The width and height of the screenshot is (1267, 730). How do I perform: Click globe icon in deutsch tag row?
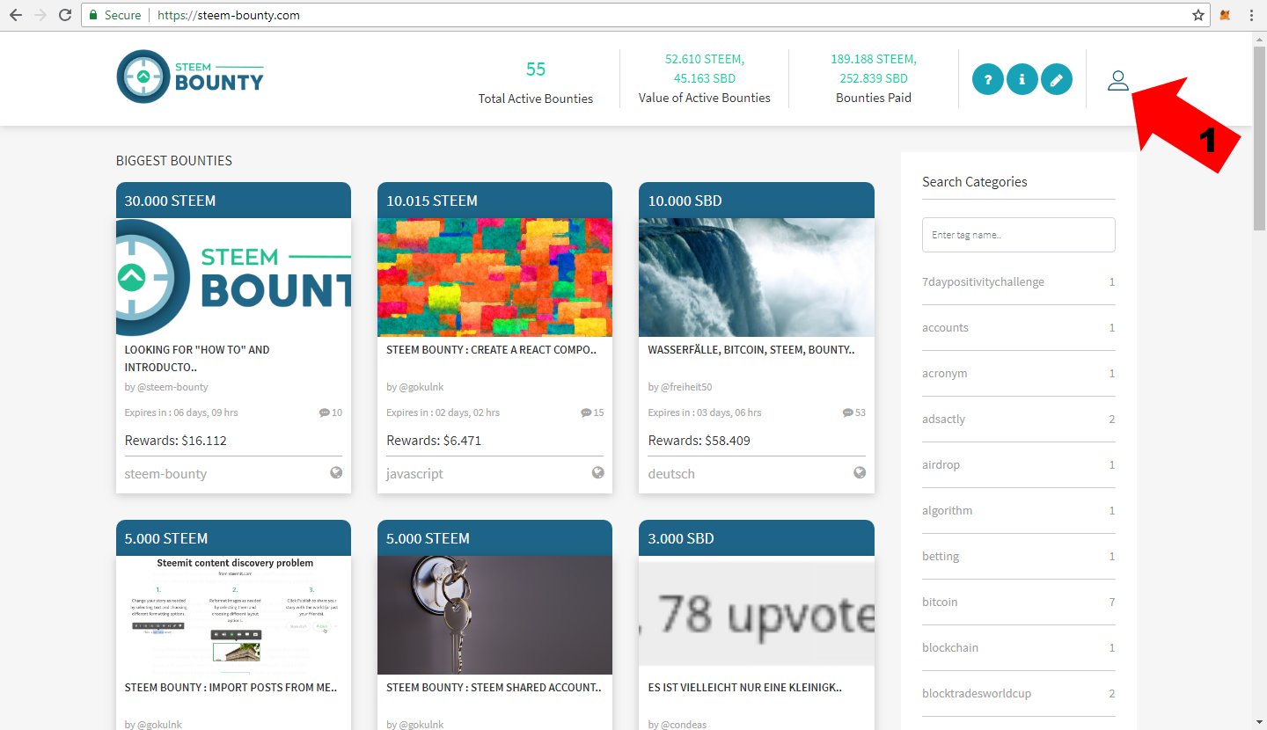coord(860,472)
